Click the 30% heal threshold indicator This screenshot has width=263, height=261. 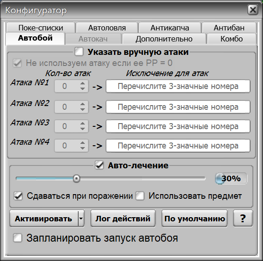click(x=231, y=178)
